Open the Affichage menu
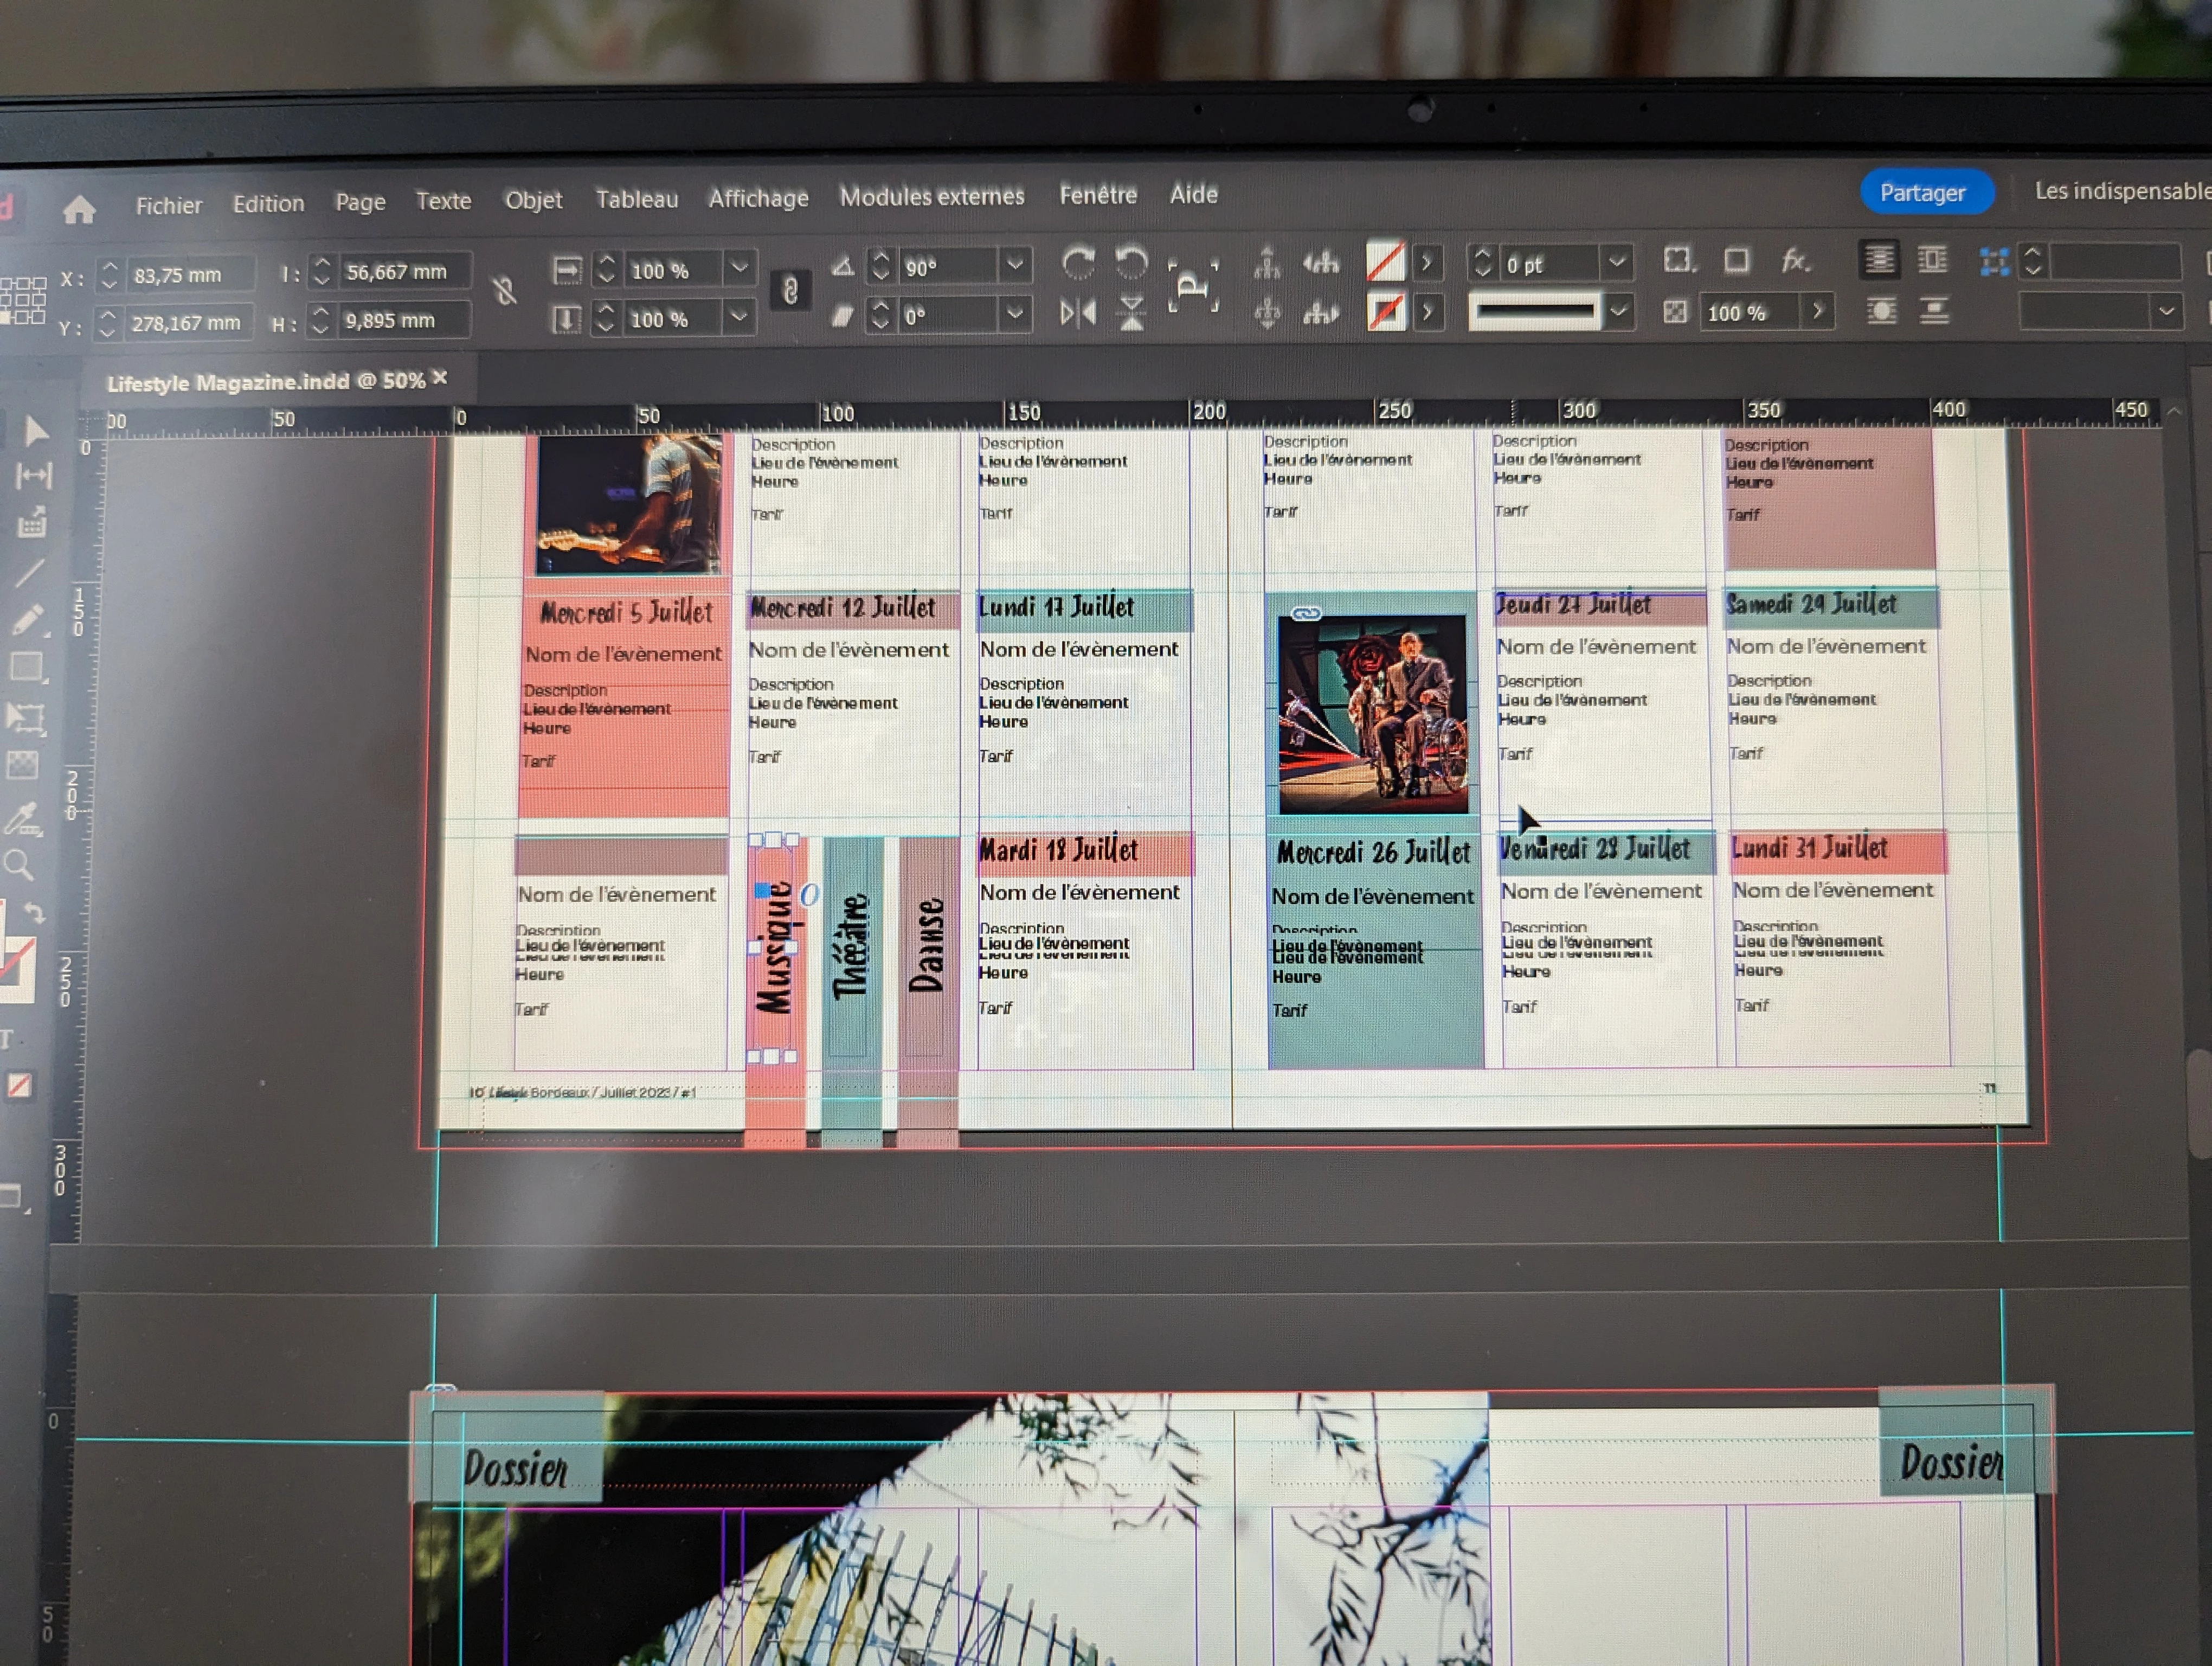The height and width of the screenshot is (1666, 2212). point(758,198)
